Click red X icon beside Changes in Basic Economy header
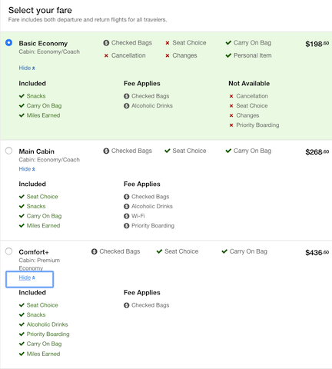This screenshot has height=369, width=332. coord(168,55)
